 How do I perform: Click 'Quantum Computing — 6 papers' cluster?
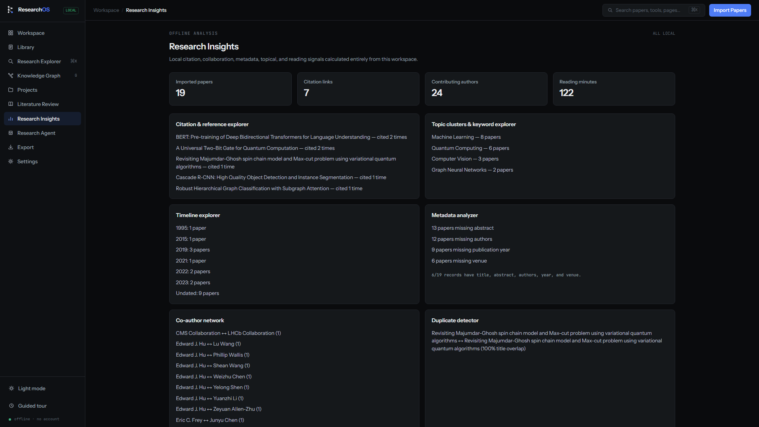pyautogui.click(x=470, y=148)
